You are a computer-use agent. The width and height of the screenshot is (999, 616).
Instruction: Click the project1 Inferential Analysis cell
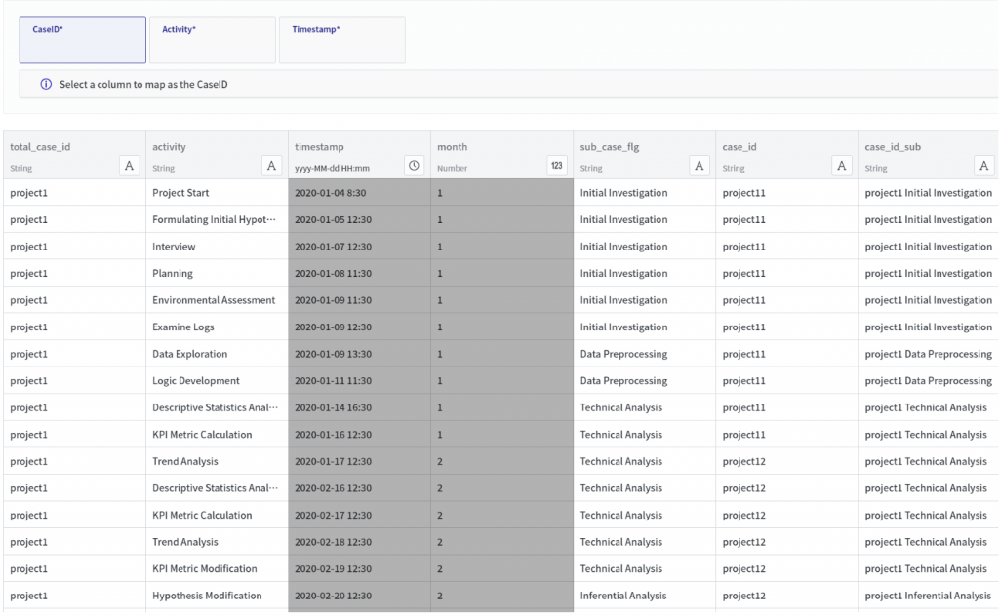coord(927,596)
